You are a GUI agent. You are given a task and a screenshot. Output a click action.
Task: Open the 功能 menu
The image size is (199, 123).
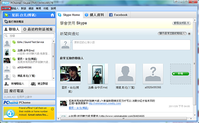pyautogui.click(x=46, y=8)
